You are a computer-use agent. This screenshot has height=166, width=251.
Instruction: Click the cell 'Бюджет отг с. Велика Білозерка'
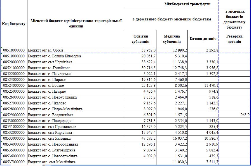point(76,56)
